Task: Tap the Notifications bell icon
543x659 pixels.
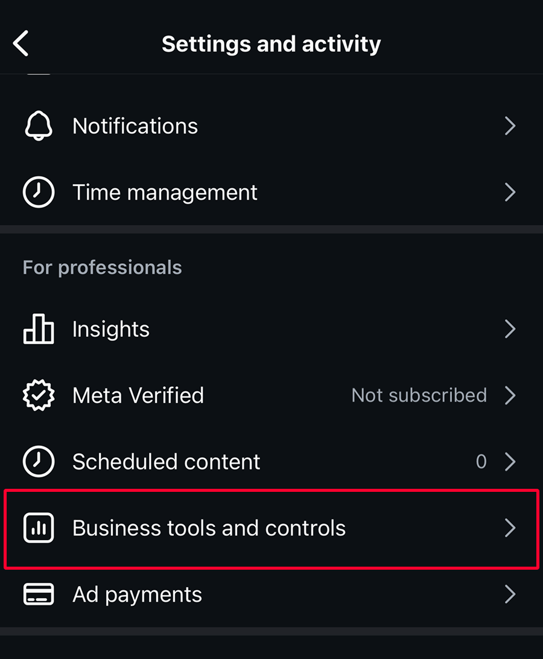Action: click(x=38, y=126)
